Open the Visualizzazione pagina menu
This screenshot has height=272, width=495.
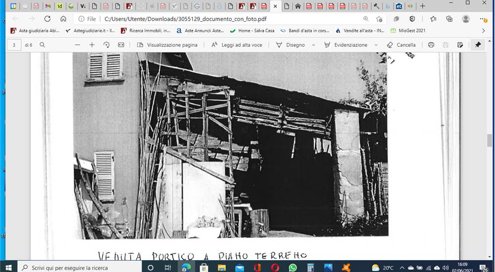[x=167, y=45]
